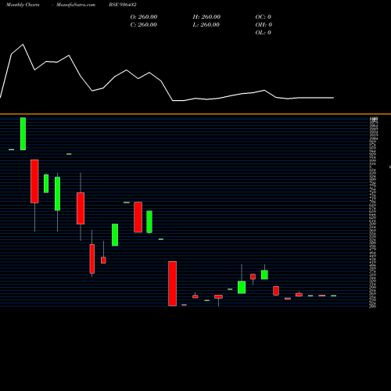
Task: Click the large red candle at the chart bottom
Action: tap(172, 284)
